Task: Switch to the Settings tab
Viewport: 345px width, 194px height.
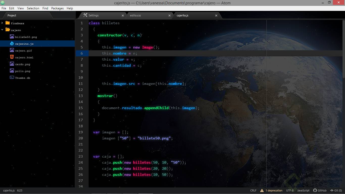Action: point(103,15)
